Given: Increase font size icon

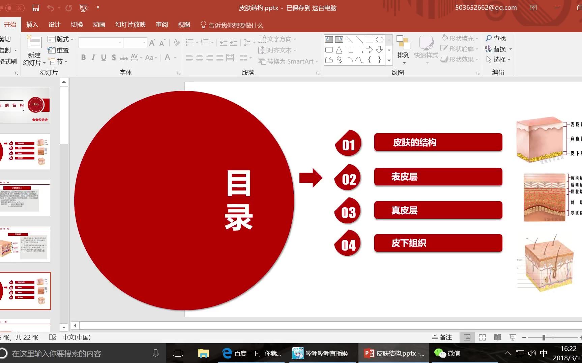Looking at the screenshot, I should click(x=152, y=43).
